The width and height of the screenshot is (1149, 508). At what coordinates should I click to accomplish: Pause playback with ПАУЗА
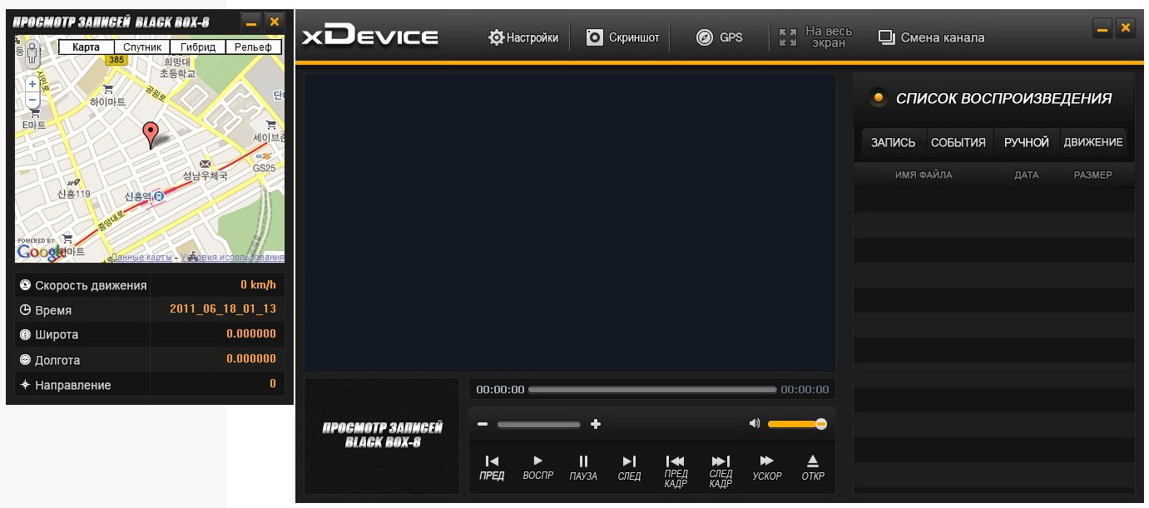click(x=583, y=467)
